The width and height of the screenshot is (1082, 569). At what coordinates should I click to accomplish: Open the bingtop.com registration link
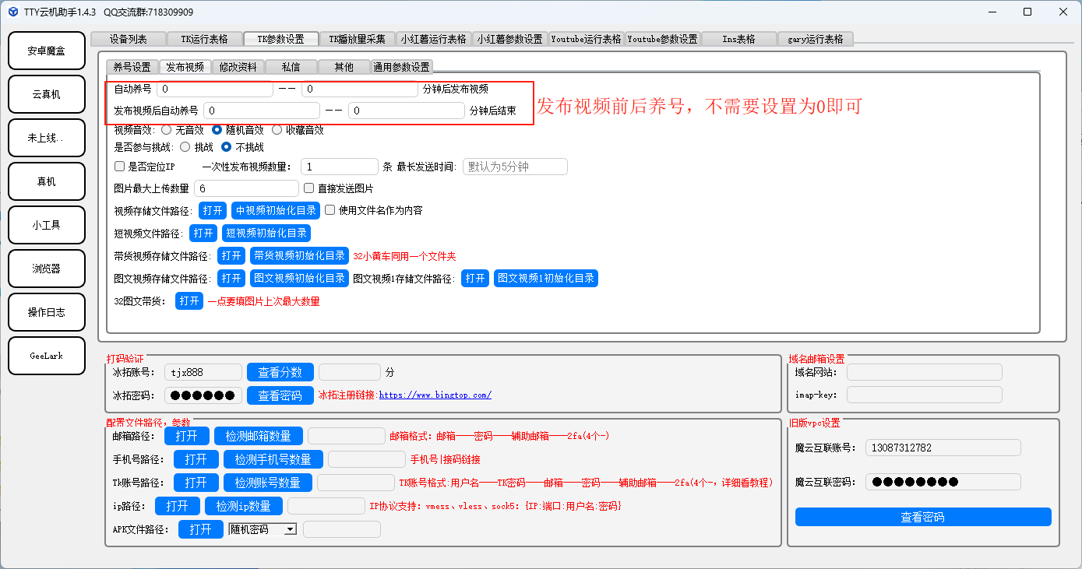click(435, 395)
